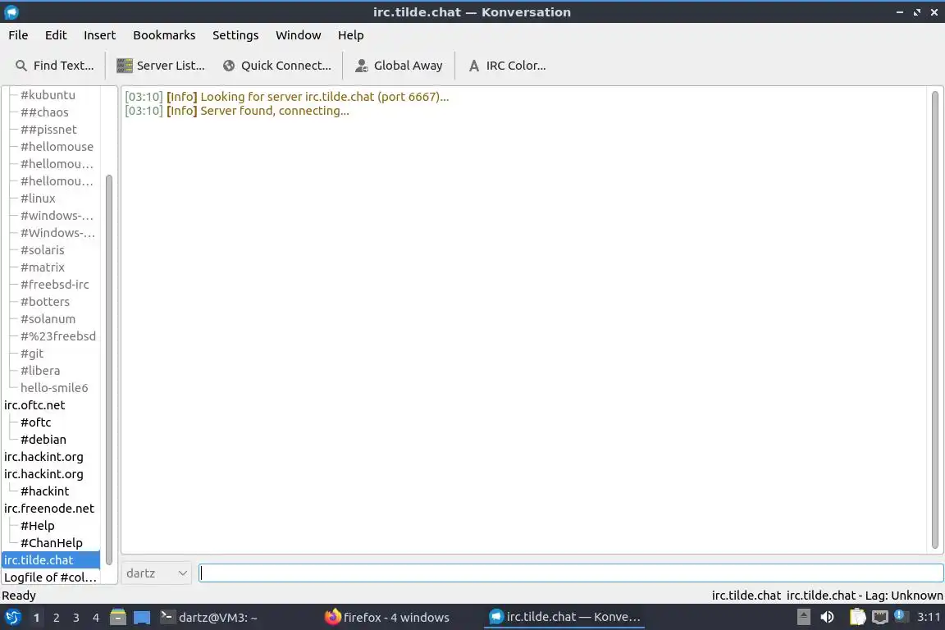
Task: Select the #%23freebsd channel
Action: coord(58,336)
